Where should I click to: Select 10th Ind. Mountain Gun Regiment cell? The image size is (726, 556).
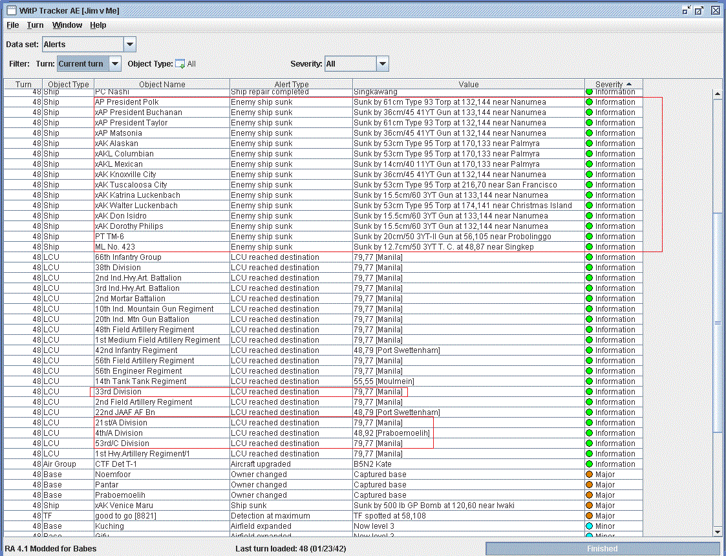click(x=162, y=309)
